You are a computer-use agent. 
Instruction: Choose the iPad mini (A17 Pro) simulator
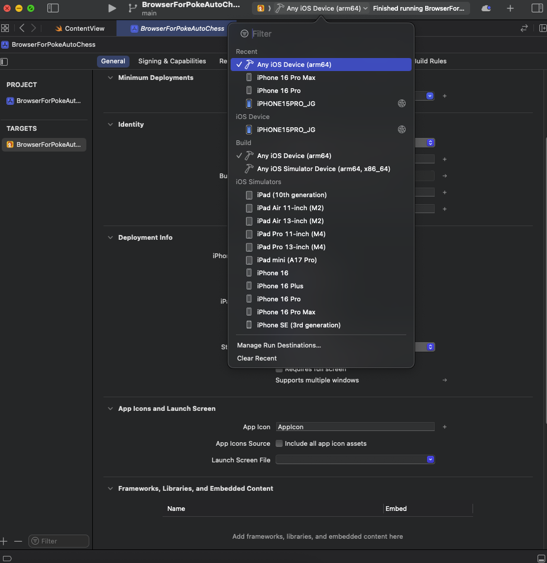[321, 260]
